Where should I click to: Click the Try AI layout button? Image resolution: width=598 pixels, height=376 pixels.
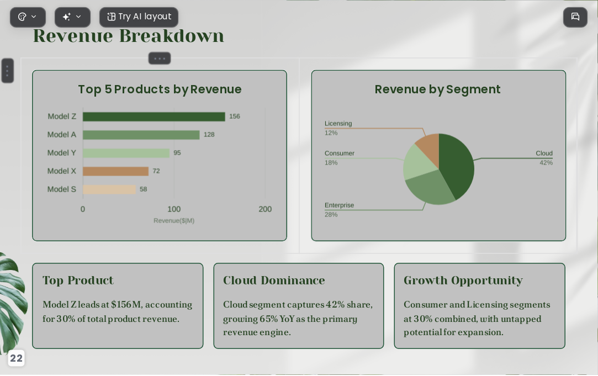[139, 17]
